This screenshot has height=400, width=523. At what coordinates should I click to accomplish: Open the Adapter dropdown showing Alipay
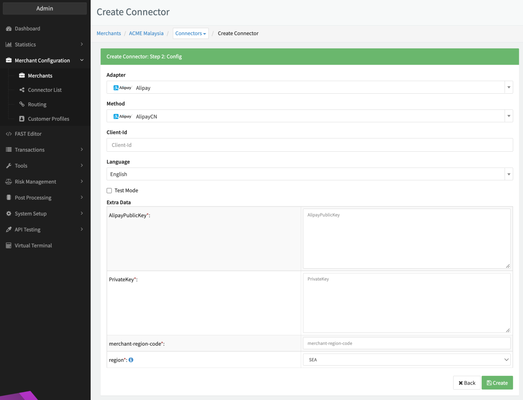tap(309, 88)
